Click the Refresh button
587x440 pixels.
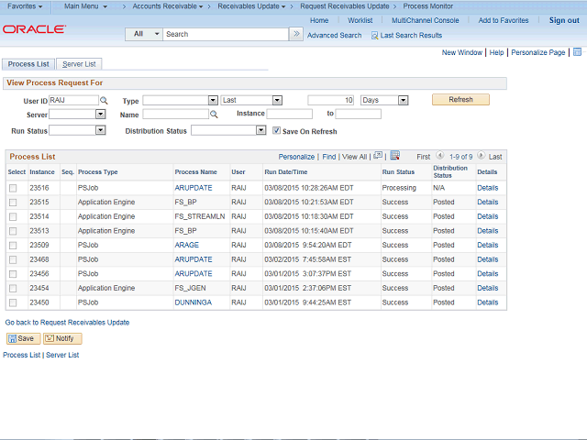[460, 100]
